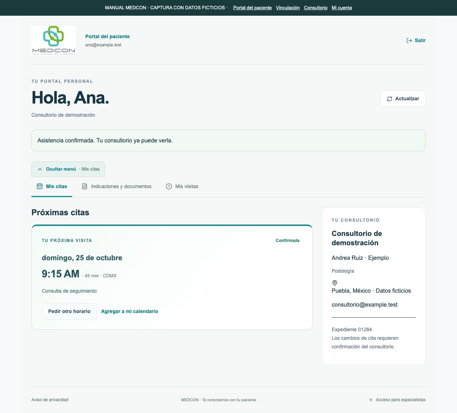457x413 pixels.
Task: Click the document icon beside Indicaciones y documentos
Action: tap(85, 186)
